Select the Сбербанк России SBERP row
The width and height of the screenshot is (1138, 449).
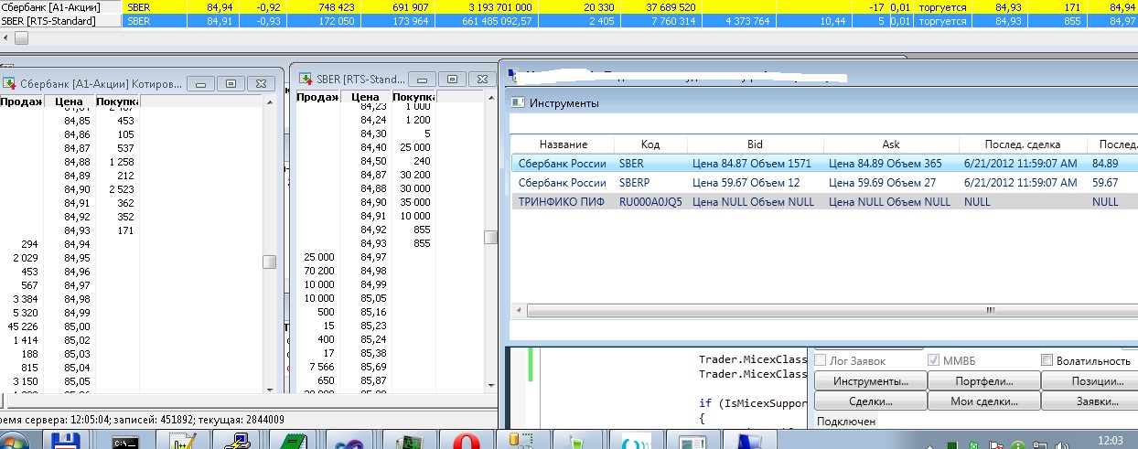pos(562,183)
